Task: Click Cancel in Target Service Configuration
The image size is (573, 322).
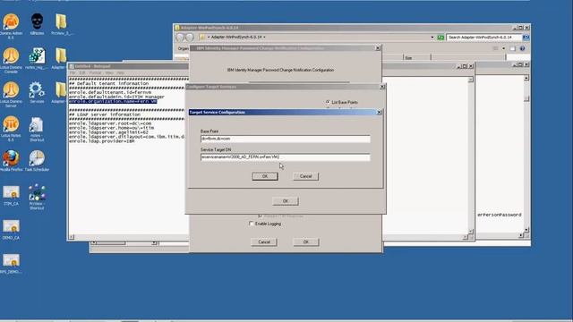Action: (x=305, y=176)
